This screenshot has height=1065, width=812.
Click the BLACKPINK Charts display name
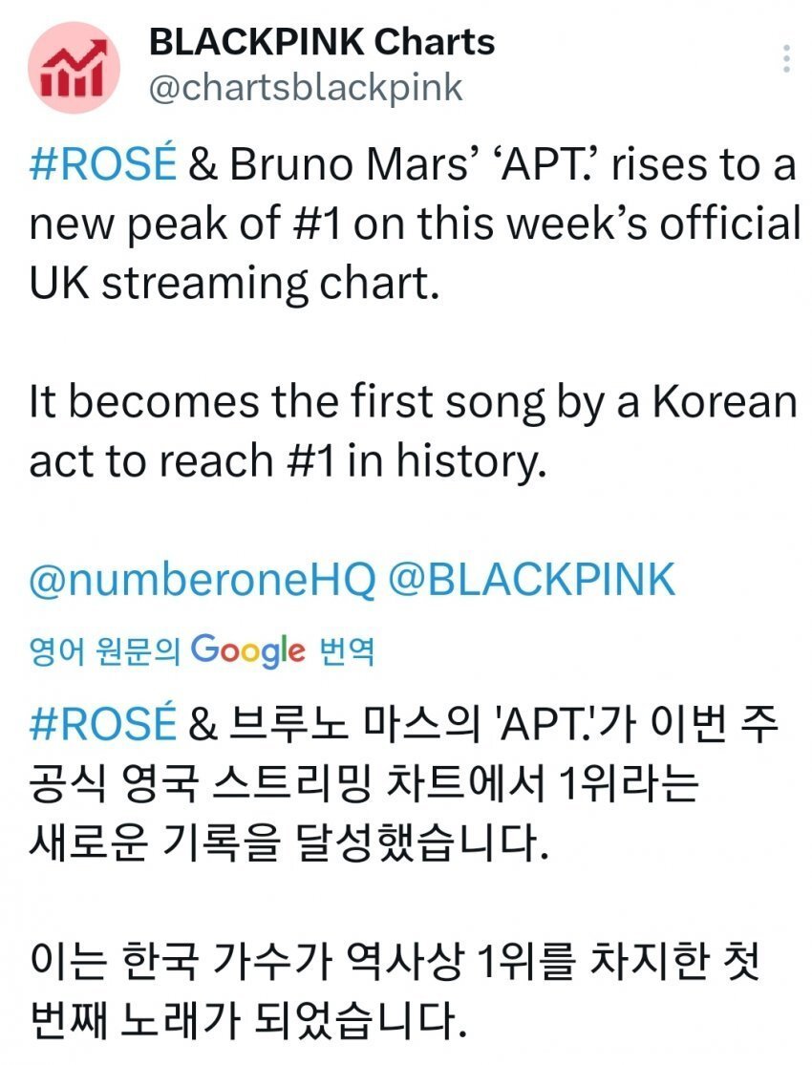(x=323, y=42)
